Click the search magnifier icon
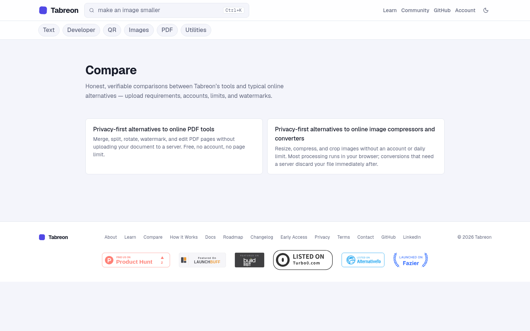Viewport: 530px width, 331px height. click(92, 10)
